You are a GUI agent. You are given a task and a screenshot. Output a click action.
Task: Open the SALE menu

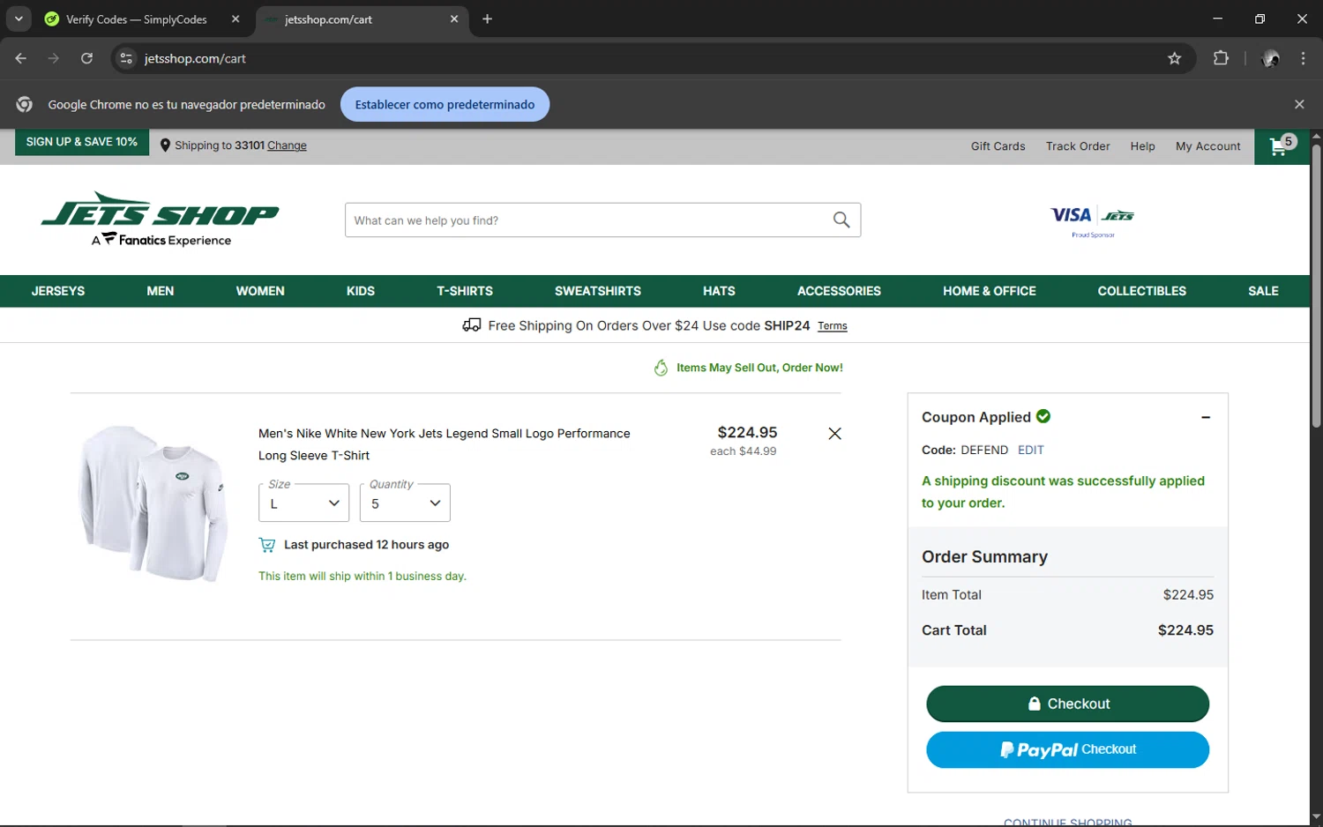[1263, 291]
